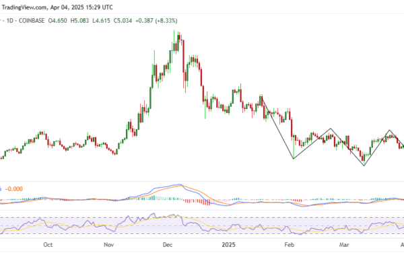The width and height of the screenshot is (404, 269).
Task: Click the Dec label on time axis
Action: (170, 245)
